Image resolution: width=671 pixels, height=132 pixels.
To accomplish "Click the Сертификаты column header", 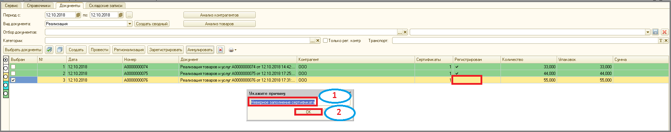I will tap(434, 60).
